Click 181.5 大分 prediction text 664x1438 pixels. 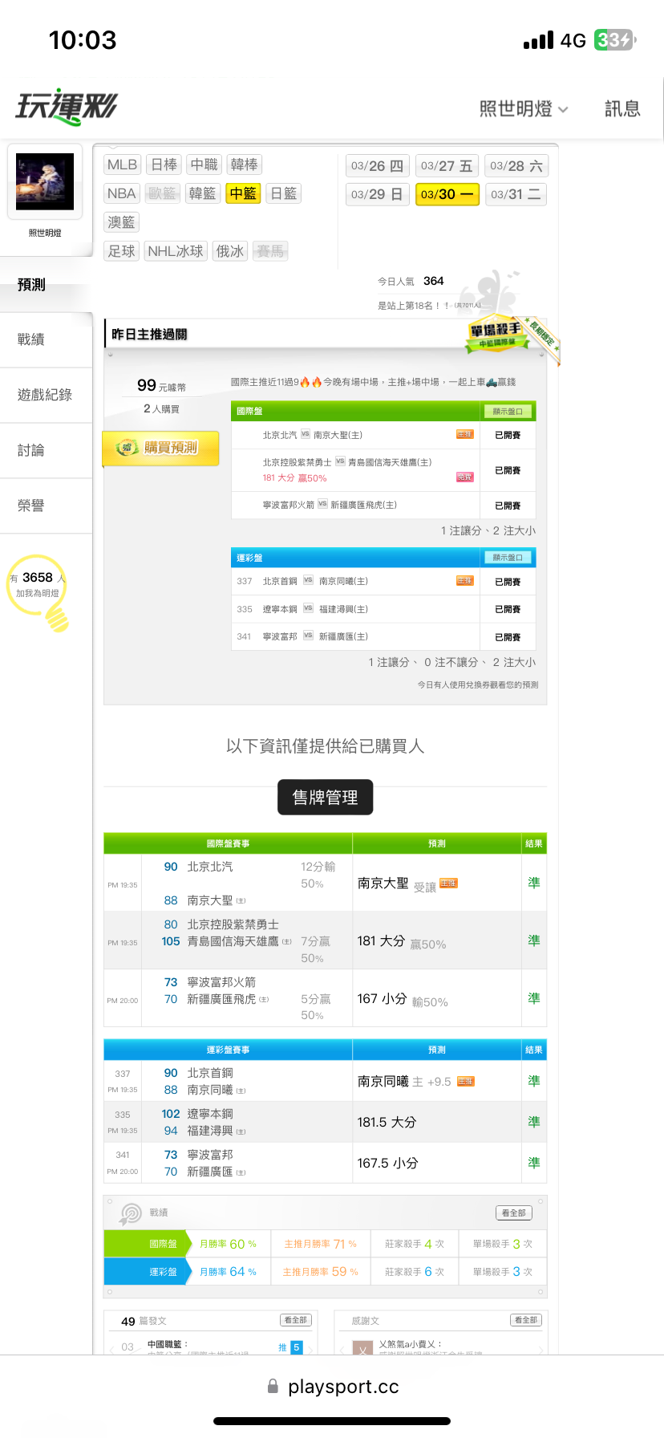(387, 1123)
